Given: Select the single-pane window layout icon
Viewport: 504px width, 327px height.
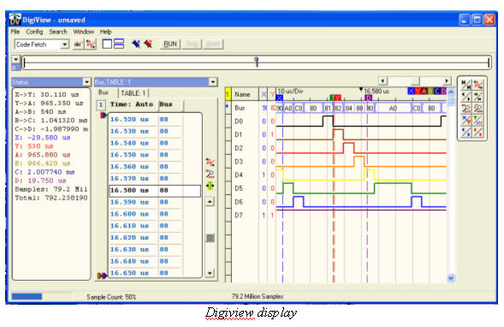Looking at the screenshot, I should pyautogui.click(x=107, y=44).
